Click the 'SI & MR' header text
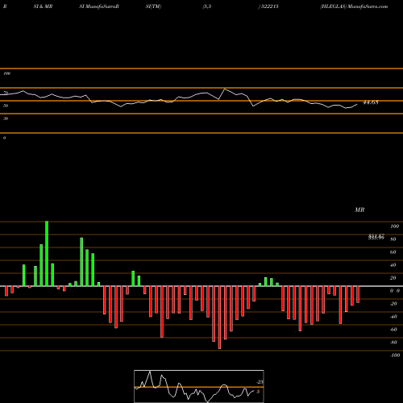 click(x=43, y=6)
